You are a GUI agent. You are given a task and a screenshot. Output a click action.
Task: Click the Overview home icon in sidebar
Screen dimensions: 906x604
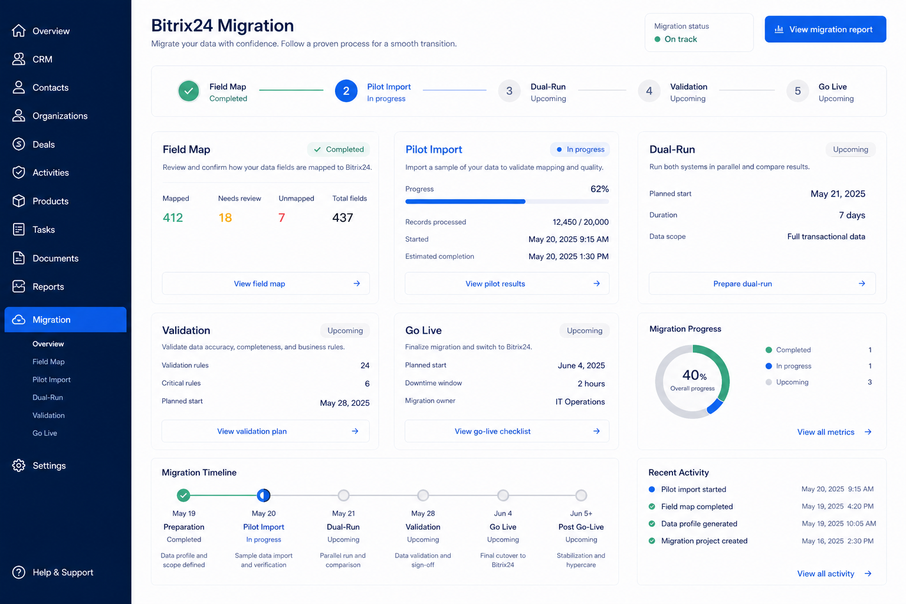(19, 31)
